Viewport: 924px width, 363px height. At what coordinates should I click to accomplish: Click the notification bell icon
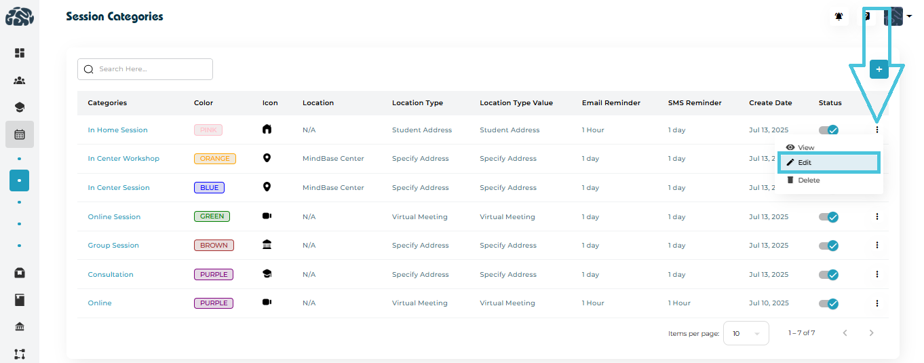839,16
